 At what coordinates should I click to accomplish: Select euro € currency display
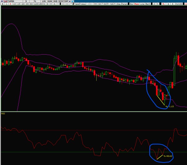(x=173, y=4)
